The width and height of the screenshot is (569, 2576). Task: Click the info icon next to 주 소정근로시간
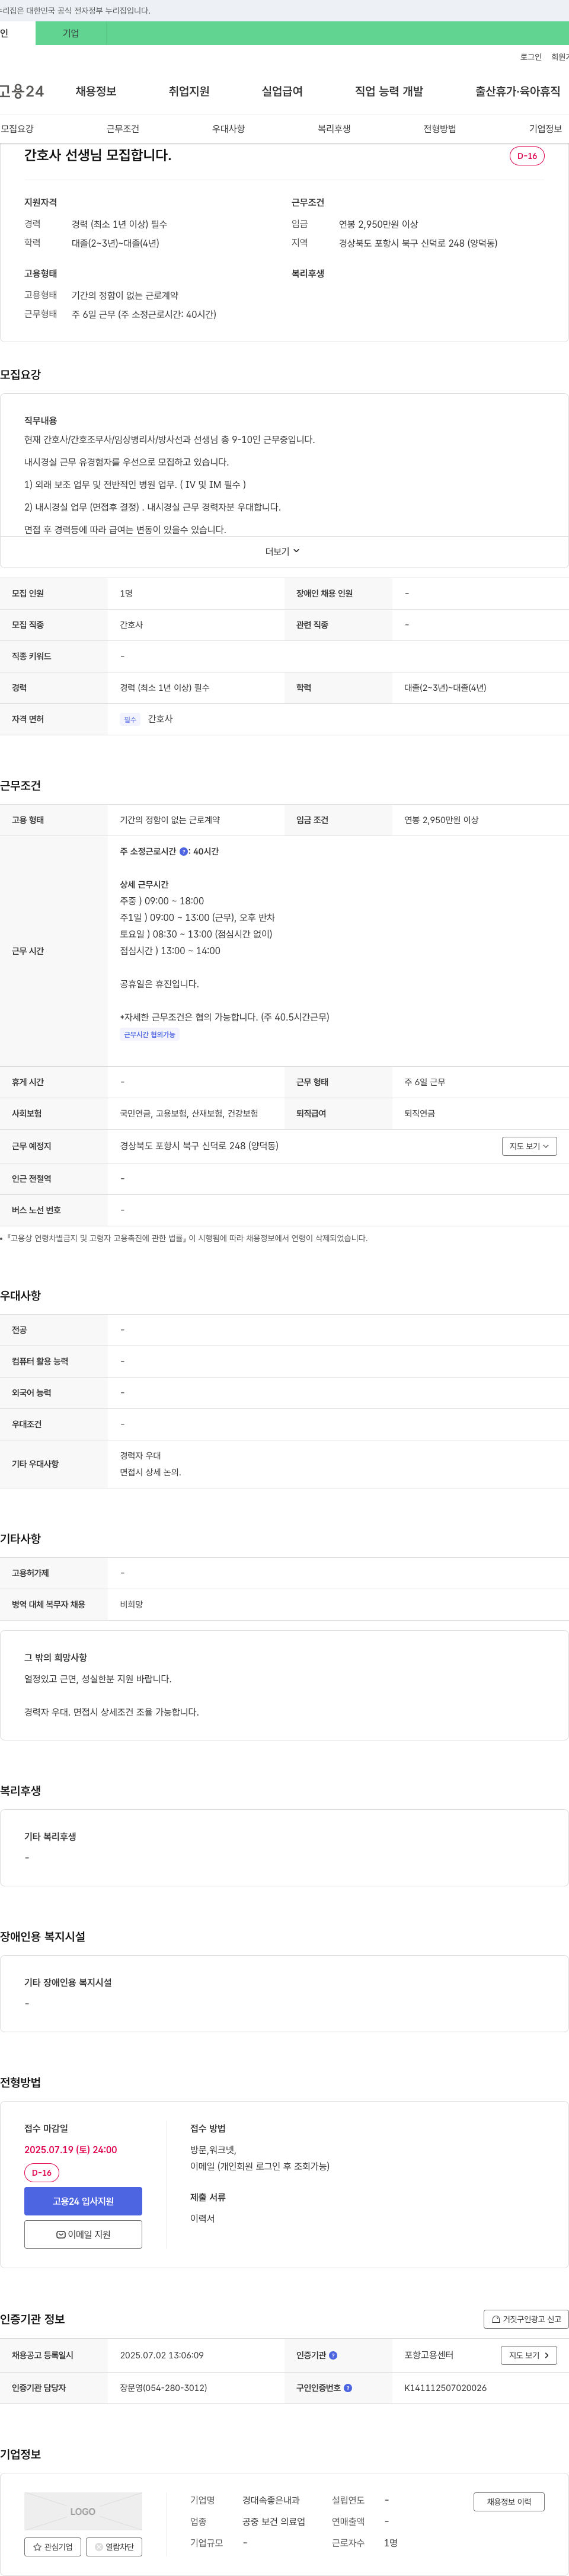click(184, 852)
